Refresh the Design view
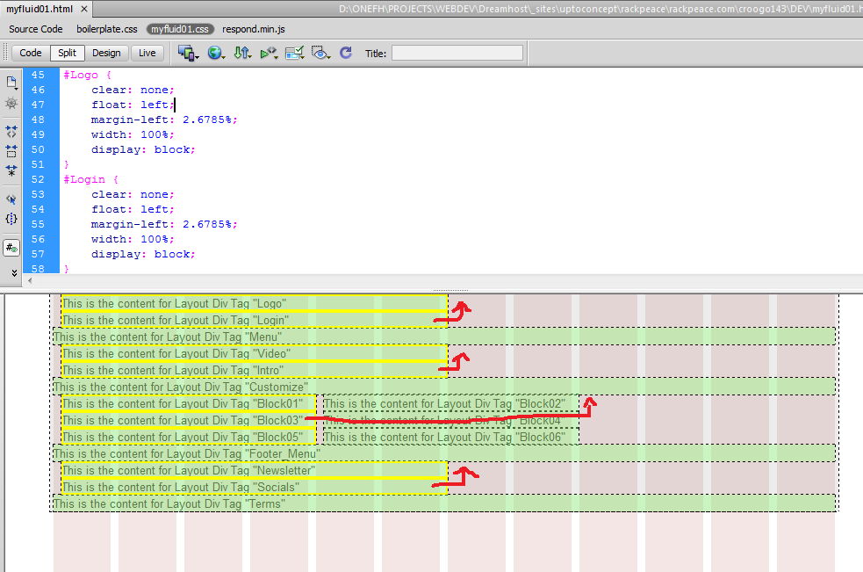Viewport: 863px width, 572px height. (346, 53)
